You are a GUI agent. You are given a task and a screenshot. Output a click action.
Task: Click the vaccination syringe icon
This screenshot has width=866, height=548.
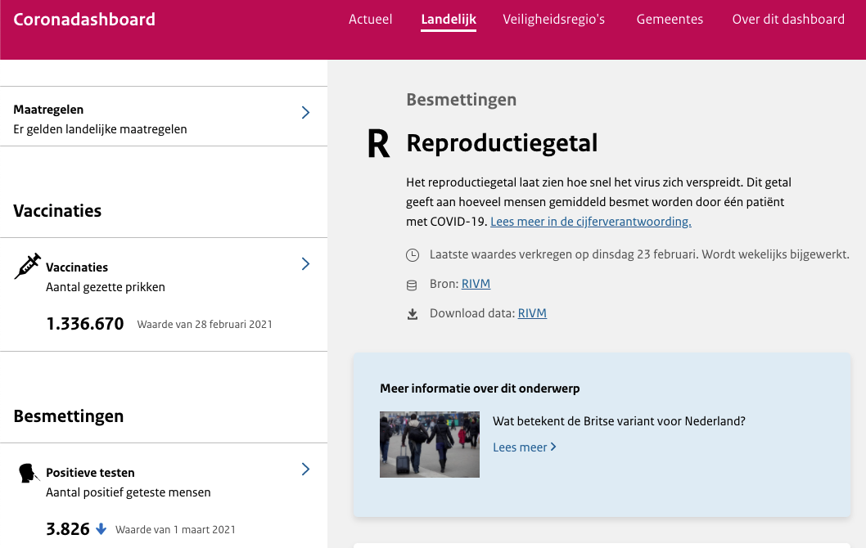[x=28, y=267]
